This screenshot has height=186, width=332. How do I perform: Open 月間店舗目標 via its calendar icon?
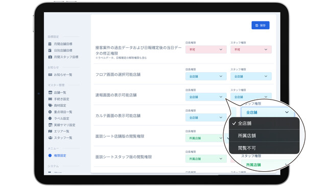pos(50,44)
